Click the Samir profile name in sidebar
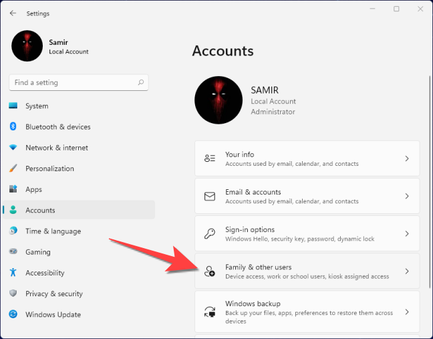This screenshot has height=339, width=433. click(x=58, y=42)
